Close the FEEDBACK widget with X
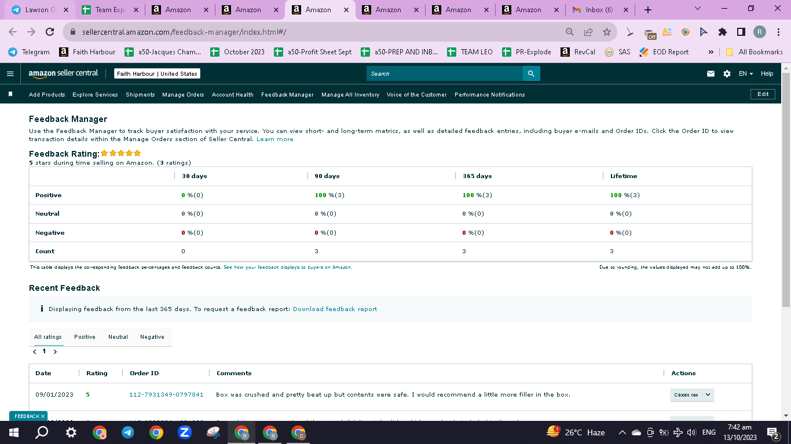 point(43,416)
